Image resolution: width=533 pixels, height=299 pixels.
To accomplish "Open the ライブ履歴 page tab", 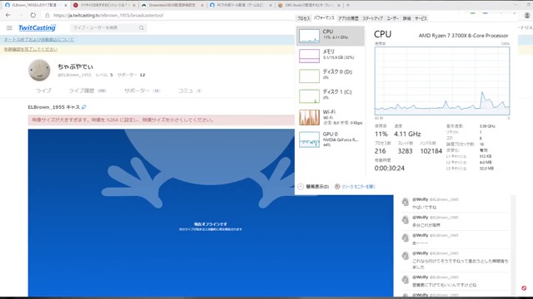I will click(x=87, y=91).
